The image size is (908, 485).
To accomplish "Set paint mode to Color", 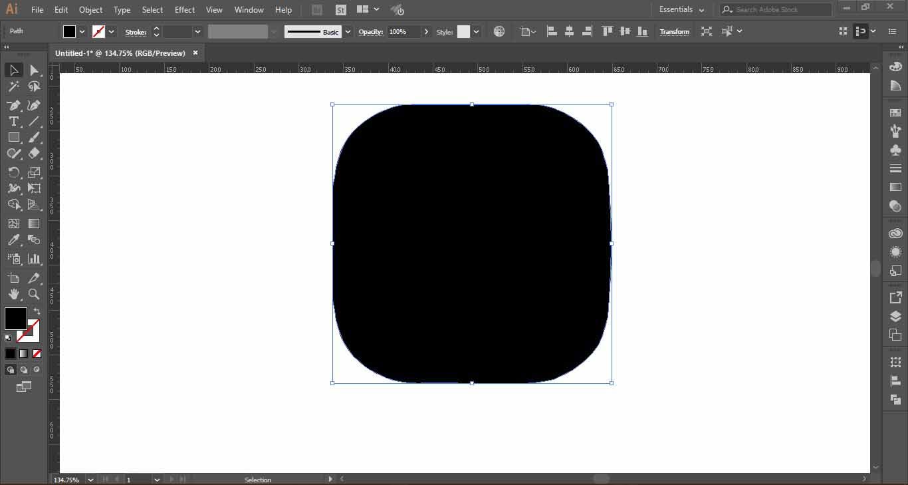I will point(11,354).
